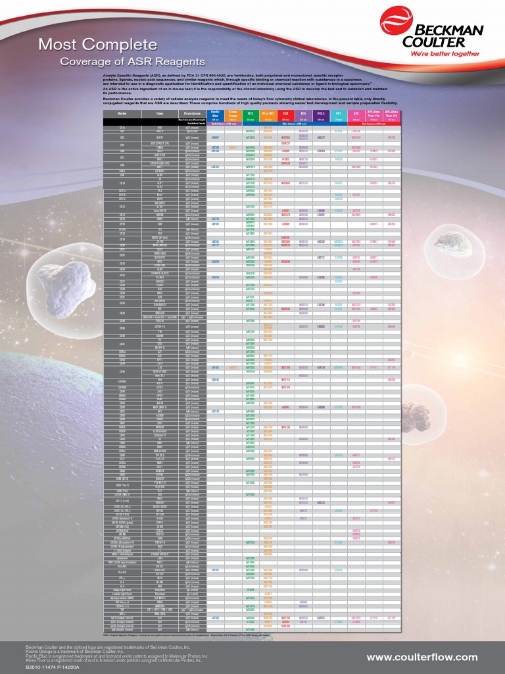Click the cyan PC7 column header
This screenshot has height=674, width=505.
coord(339,116)
